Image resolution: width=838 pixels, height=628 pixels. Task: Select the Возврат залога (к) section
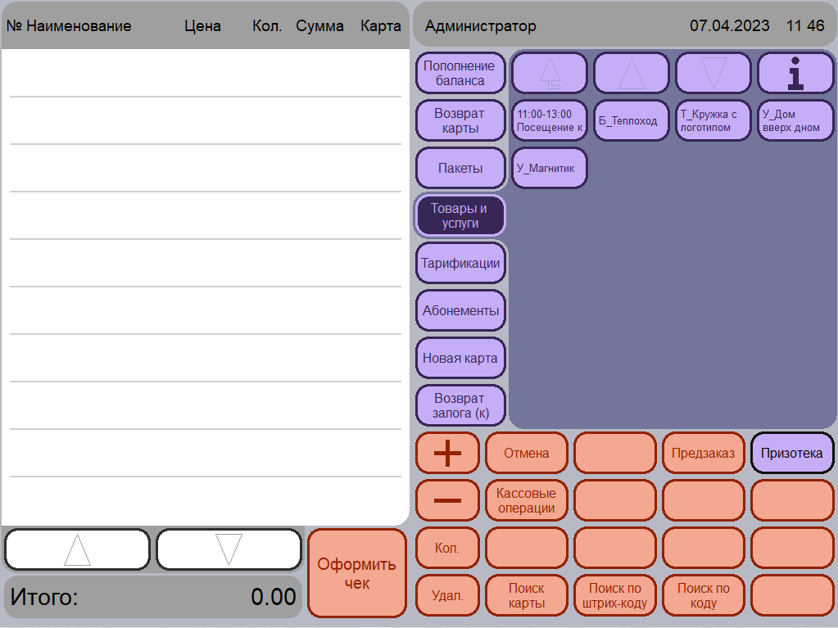click(x=460, y=406)
